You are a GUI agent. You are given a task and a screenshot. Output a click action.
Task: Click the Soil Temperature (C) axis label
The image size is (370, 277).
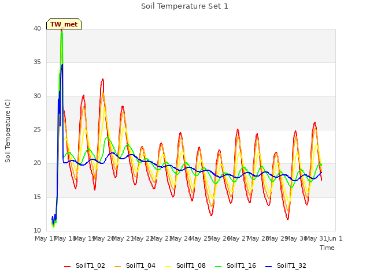tap(8, 131)
